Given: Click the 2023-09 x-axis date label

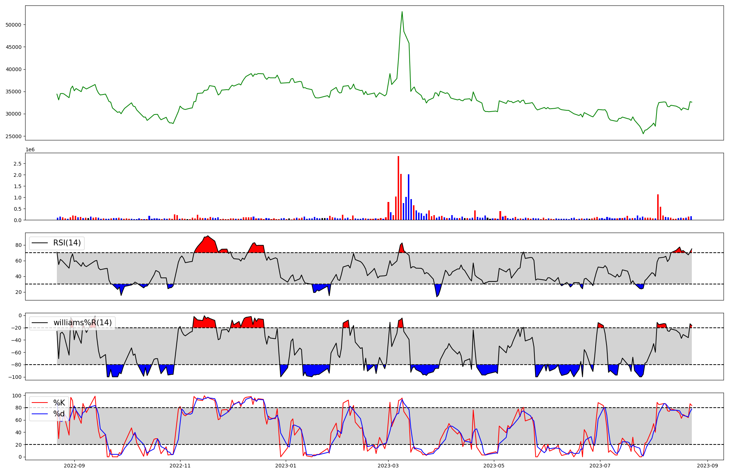Looking at the screenshot, I should (x=708, y=466).
